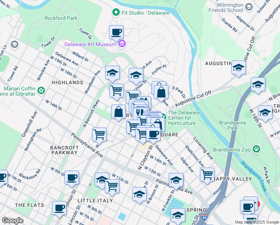Image resolution: width=280 pixels, height=225 pixels.
Task: Click the Google logo
Action: click(x=12, y=220)
